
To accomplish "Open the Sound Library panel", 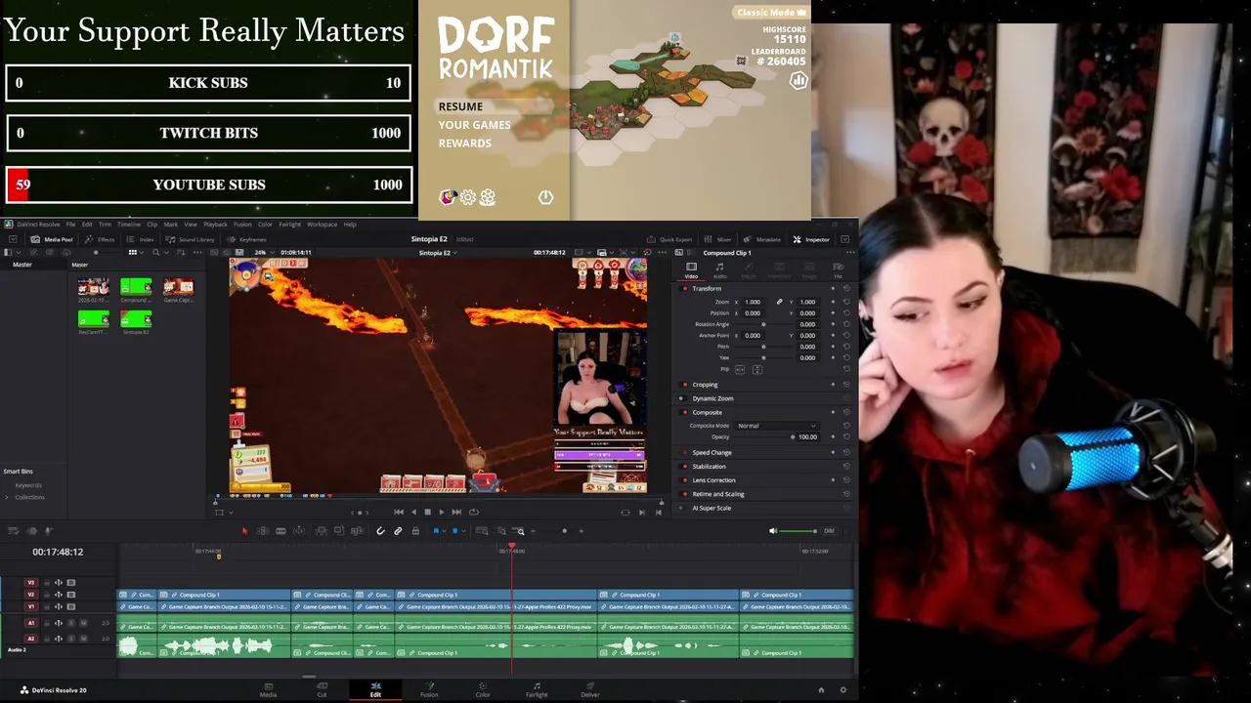I will click(x=191, y=239).
